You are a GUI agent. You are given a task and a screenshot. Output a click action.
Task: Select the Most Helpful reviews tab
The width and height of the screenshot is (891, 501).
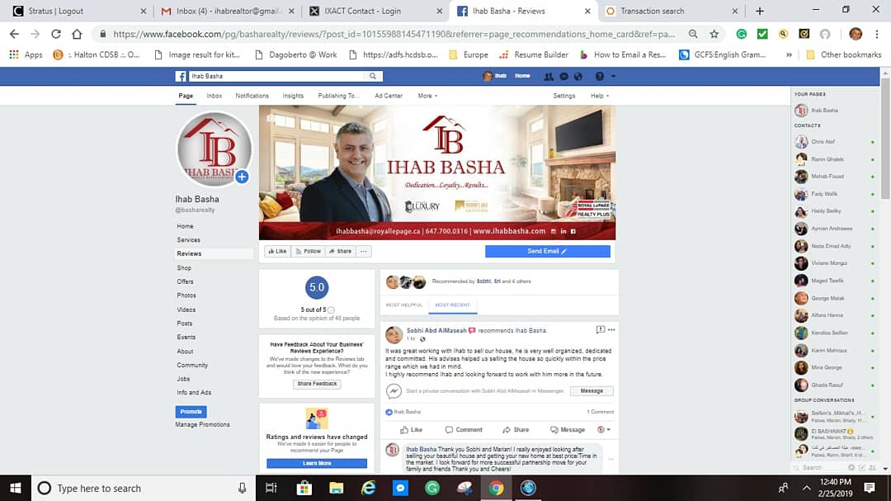[404, 305]
